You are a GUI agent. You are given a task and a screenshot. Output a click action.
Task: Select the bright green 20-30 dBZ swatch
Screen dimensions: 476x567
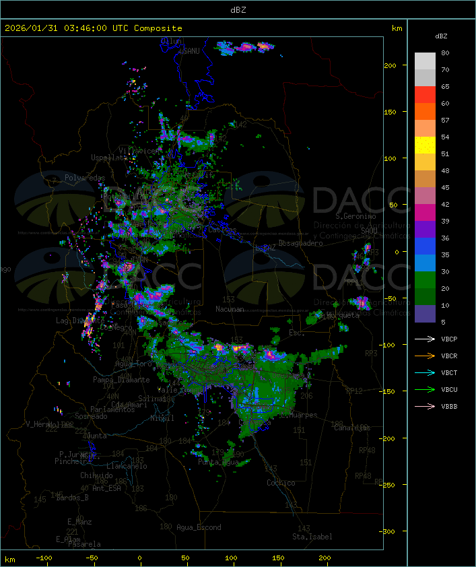pos(425,279)
